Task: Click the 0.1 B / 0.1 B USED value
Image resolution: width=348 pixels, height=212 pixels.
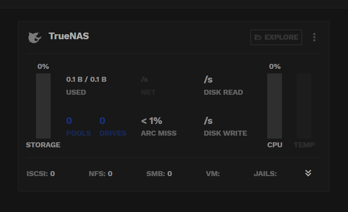Action: click(x=86, y=79)
